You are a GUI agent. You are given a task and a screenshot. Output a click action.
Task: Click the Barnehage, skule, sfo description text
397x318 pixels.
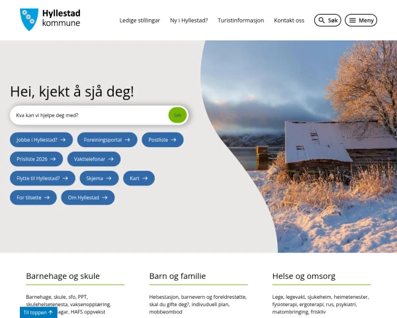click(x=69, y=304)
